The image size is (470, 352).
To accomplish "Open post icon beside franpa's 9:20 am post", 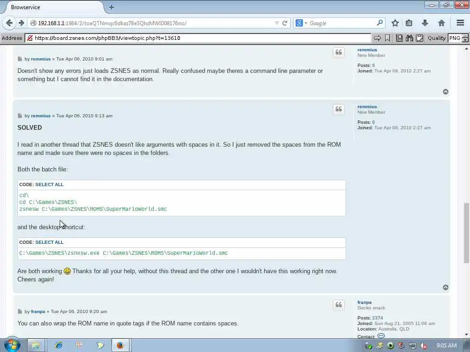I will (x=20, y=312).
